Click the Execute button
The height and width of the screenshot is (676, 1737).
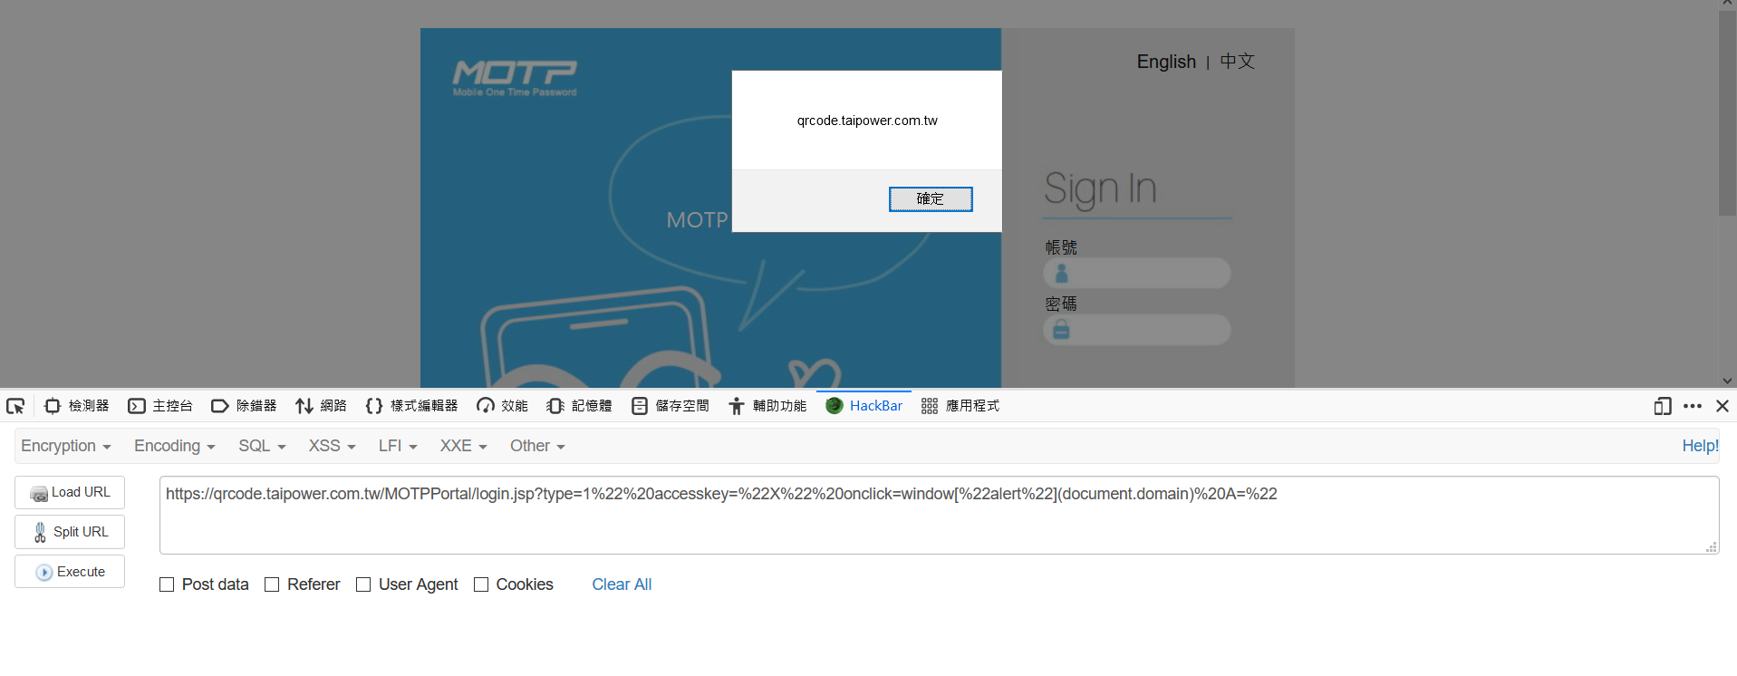point(70,572)
